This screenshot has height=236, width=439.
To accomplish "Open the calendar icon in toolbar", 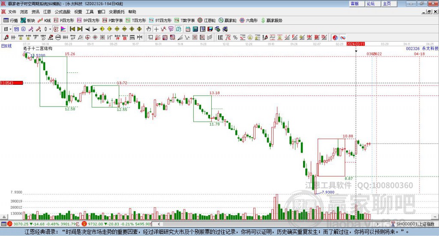I will (x=188, y=29).
